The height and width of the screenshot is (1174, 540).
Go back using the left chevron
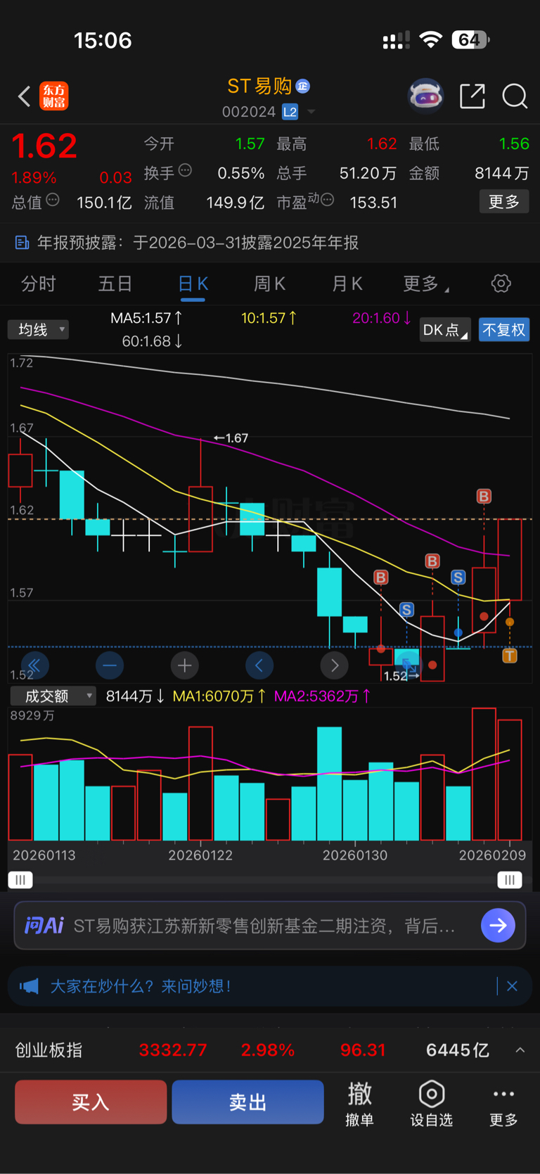point(25,96)
